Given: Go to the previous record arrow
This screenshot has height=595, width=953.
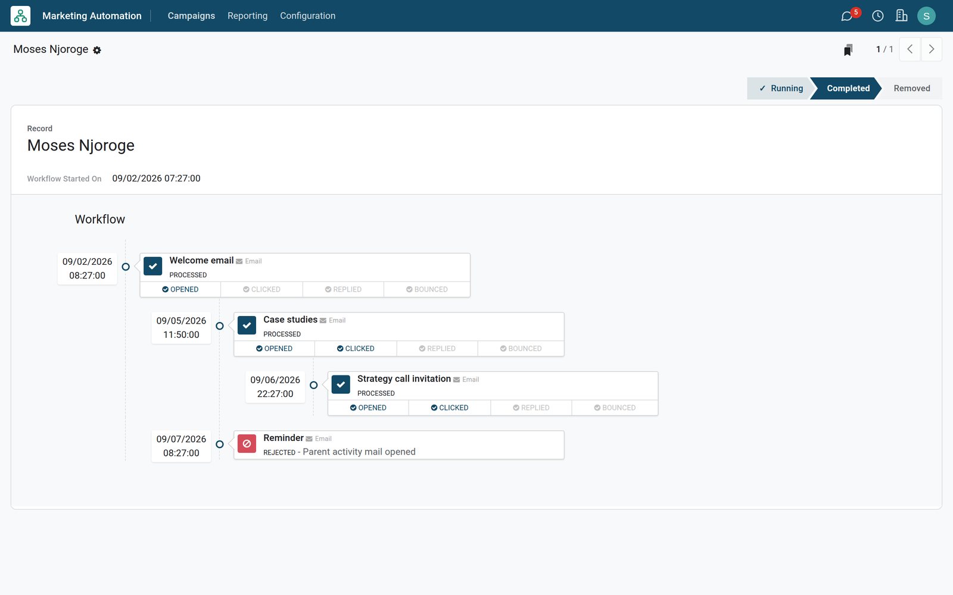Looking at the screenshot, I should [910, 49].
